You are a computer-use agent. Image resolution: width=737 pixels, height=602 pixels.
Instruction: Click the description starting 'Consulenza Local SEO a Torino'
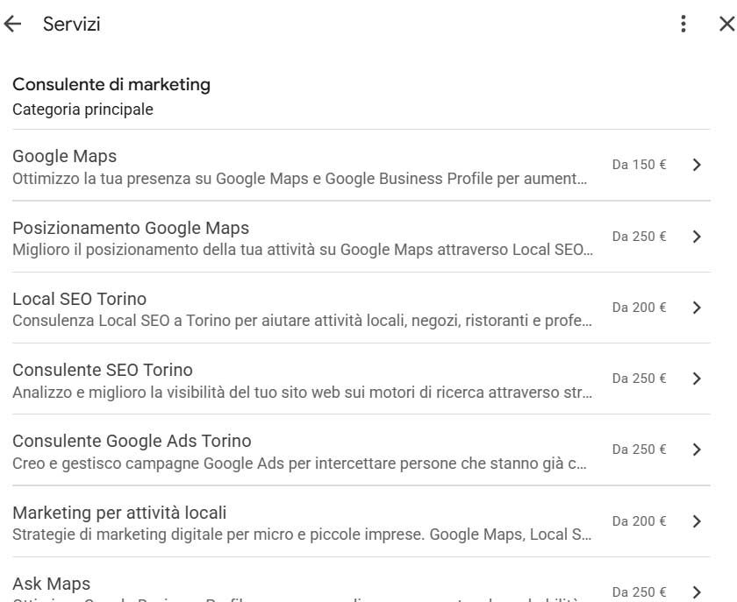pyautogui.click(x=302, y=321)
